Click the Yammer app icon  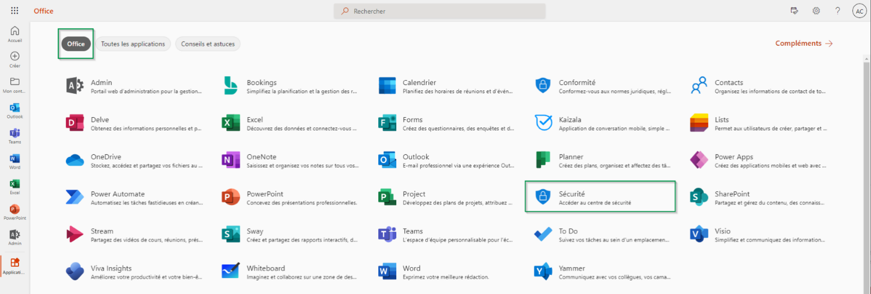click(x=543, y=271)
